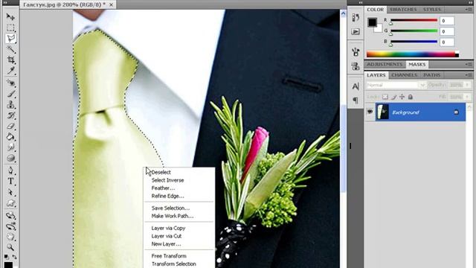
Task: Select the Clone Stamp tool
Action: point(10,104)
